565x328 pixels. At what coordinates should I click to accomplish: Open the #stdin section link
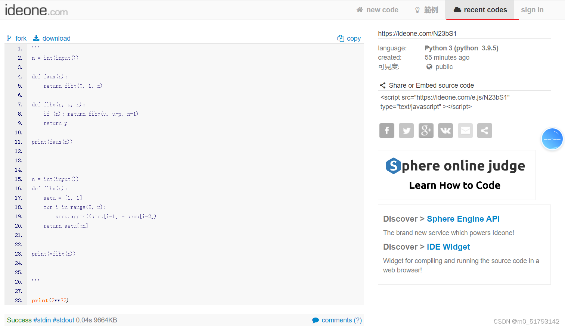point(42,320)
